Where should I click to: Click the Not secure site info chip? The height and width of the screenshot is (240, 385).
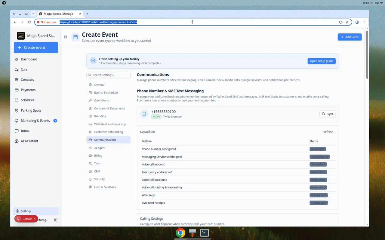[47, 22]
